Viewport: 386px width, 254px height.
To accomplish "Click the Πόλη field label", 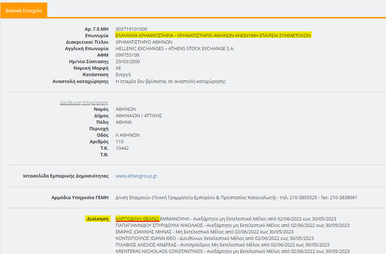I will point(102,122).
